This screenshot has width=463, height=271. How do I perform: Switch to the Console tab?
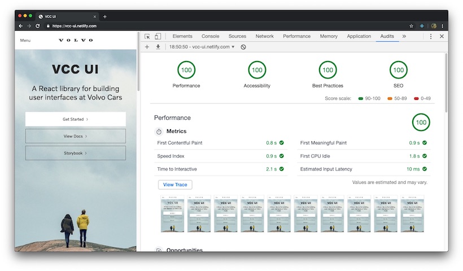(x=210, y=36)
